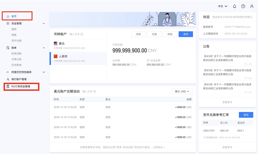Click 查看更多 under 公告 panel
The image size is (258, 154).
227,102
